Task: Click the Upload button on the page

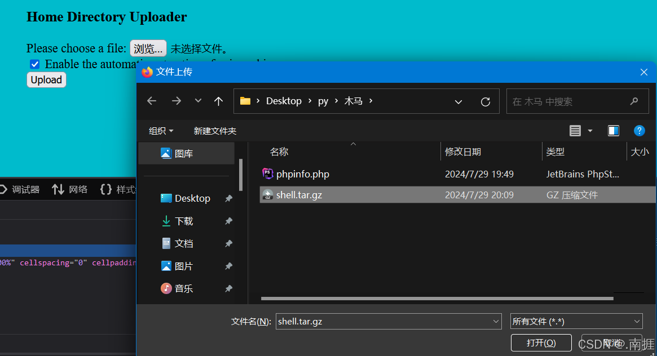Action: 46,79
